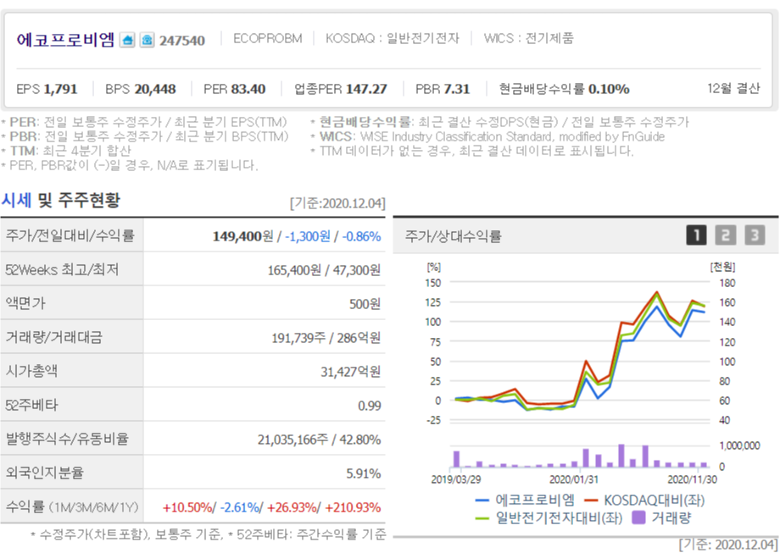This screenshot has height=553, width=780.
Task: Switch chart to tab 1
Action: pyautogui.click(x=696, y=235)
